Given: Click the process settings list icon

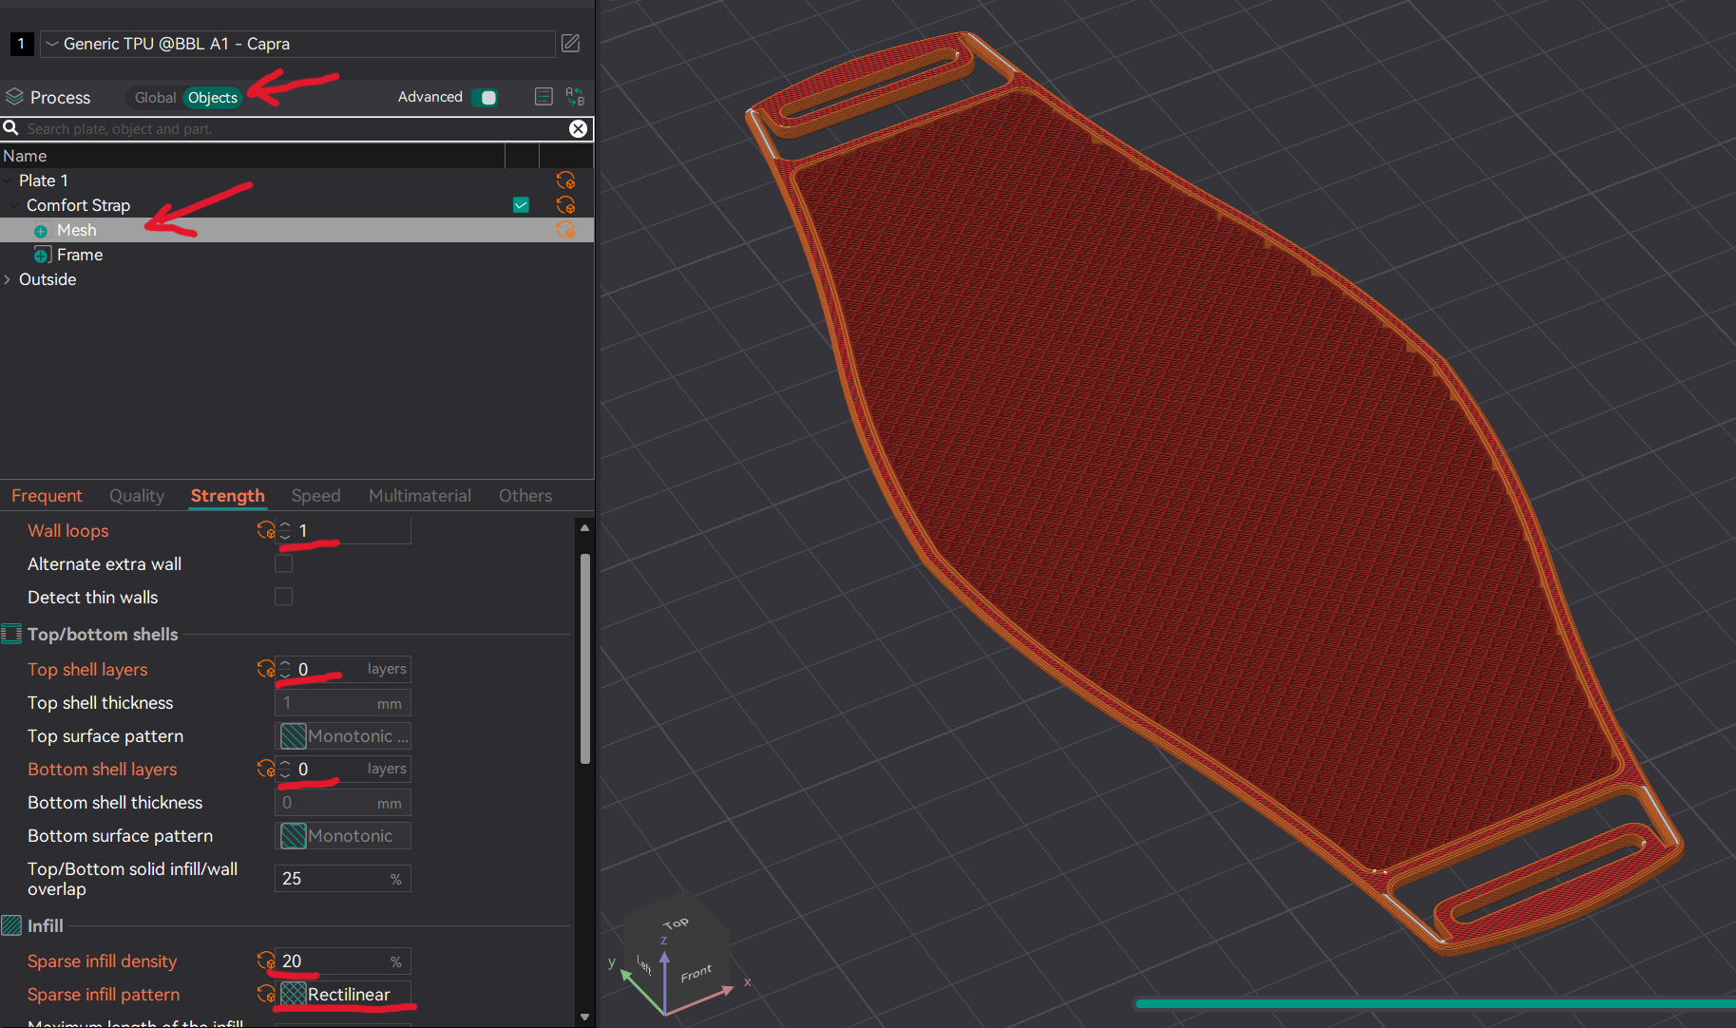Looking at the screenshot, I should pyautogui.click(x=544, y=96).
